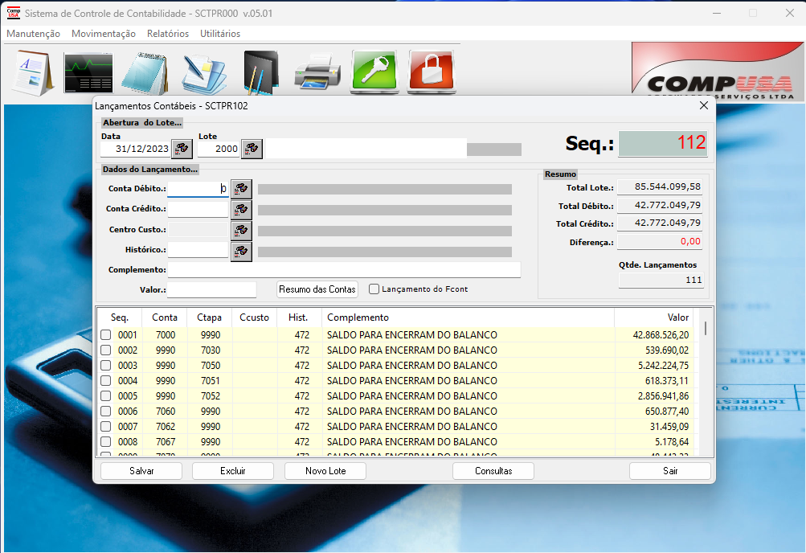Click the red padlock toolbar icon
Viewport: 806px width, 553px height.
tap(432, 72)
